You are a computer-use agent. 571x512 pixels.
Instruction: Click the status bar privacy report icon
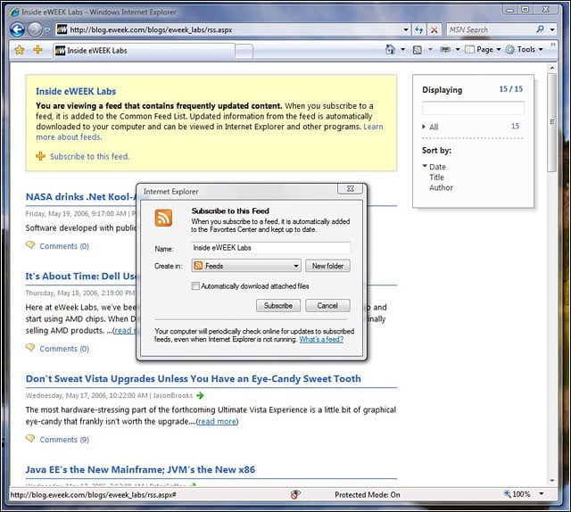click(x=295, y=494)
